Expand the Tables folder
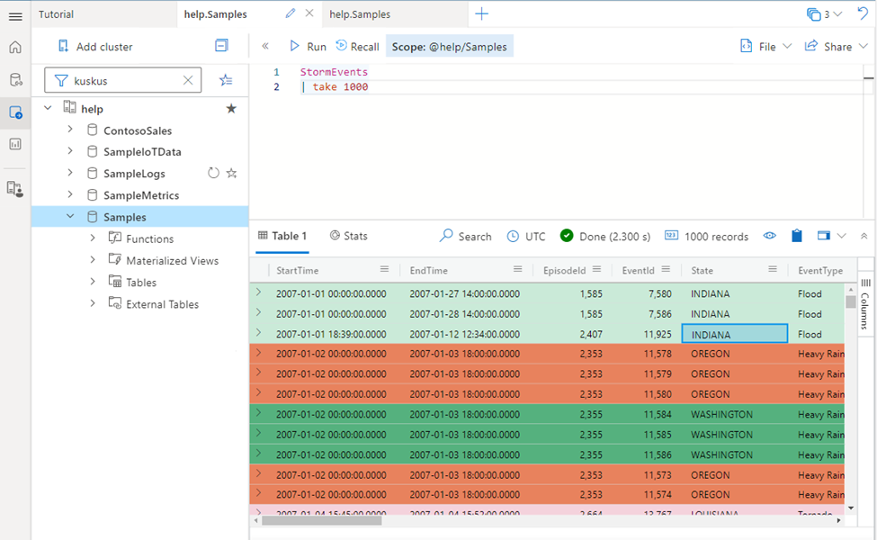 coord(93,282)
